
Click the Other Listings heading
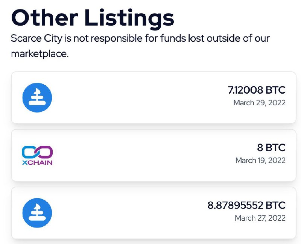tap(93, 18)
